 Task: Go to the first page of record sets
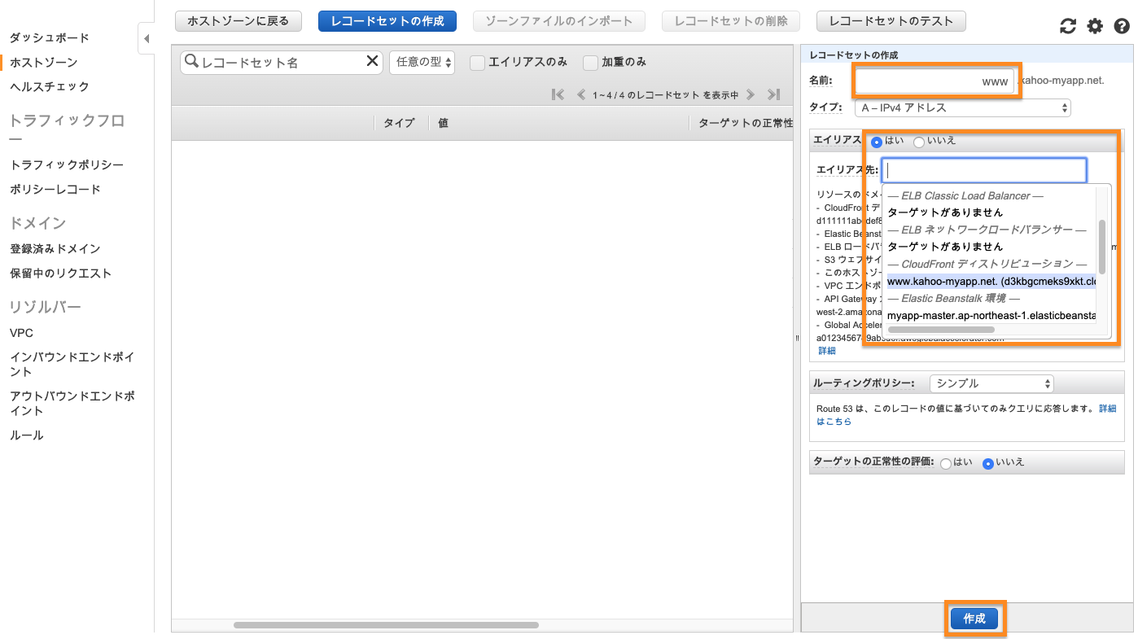pyautogui.click(x=558, y=94)
